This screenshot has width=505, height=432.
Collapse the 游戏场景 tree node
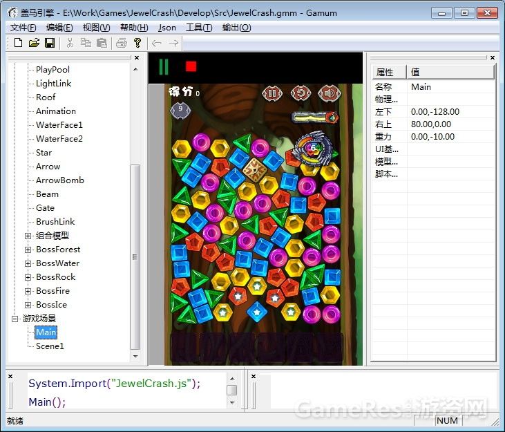point(16,319)
